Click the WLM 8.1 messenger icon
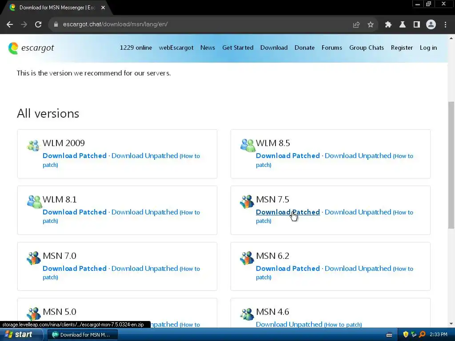455x341 pixels. (x=34, y=202)
